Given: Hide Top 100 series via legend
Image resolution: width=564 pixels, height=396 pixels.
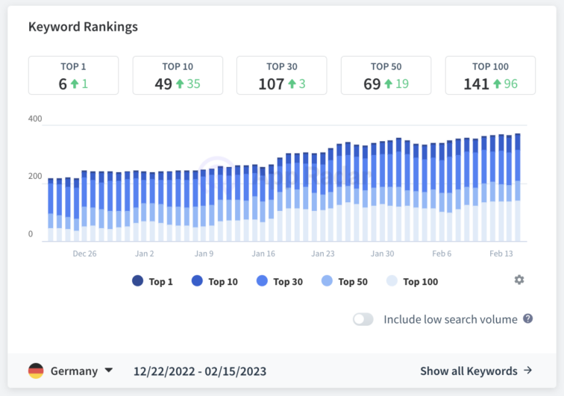Looking at the screenshot, I should (x=412, y=281).
